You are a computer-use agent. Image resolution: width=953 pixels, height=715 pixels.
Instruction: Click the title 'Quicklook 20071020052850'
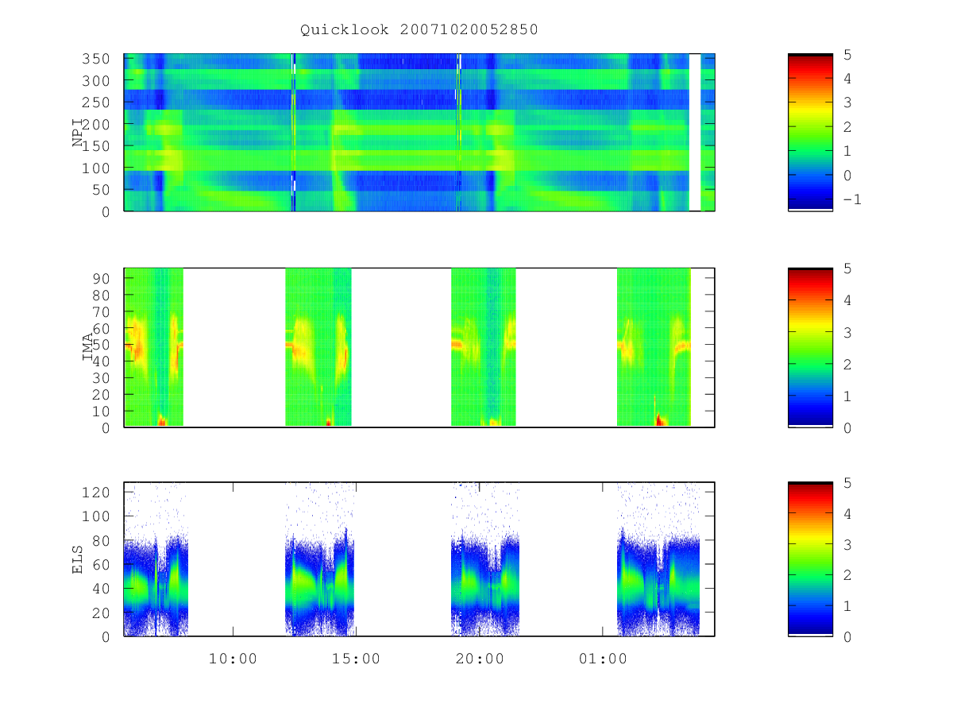(419, 30)
